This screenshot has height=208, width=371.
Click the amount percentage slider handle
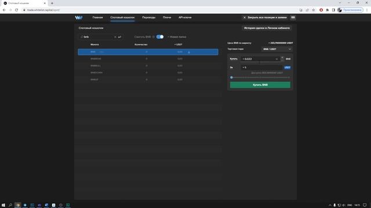click(x=231, y=77)
